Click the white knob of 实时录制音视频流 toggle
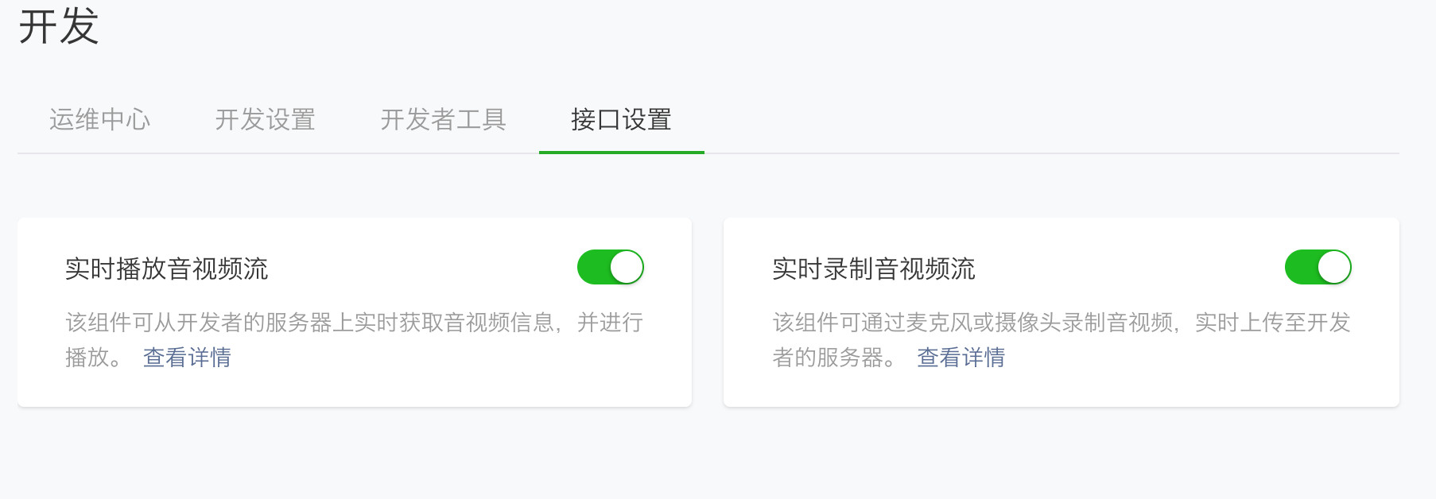The height and width of the screenshot is (499, 1436). [x=1334, y=267]
